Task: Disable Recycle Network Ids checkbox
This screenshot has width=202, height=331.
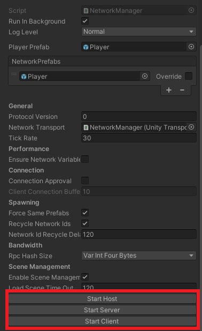Action: click(85, 223)
